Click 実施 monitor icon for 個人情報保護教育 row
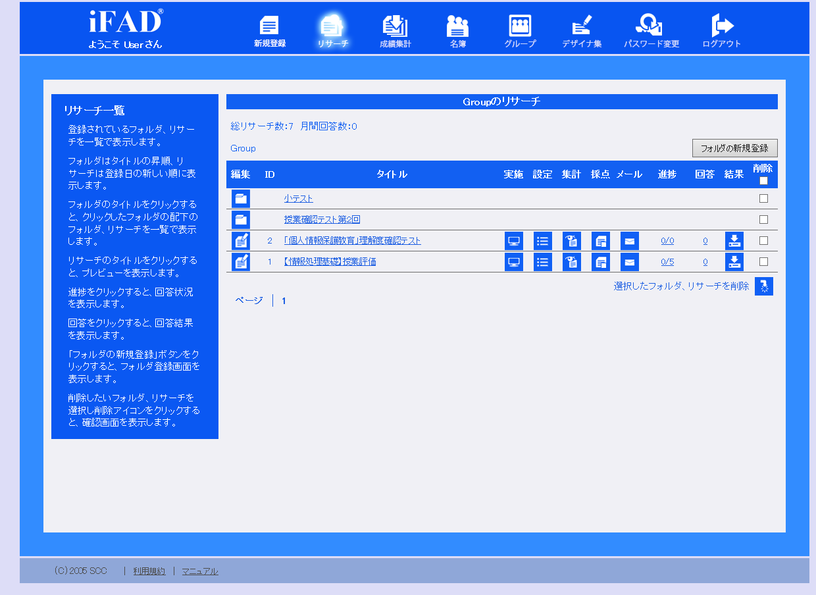 [x=514, y=241]
